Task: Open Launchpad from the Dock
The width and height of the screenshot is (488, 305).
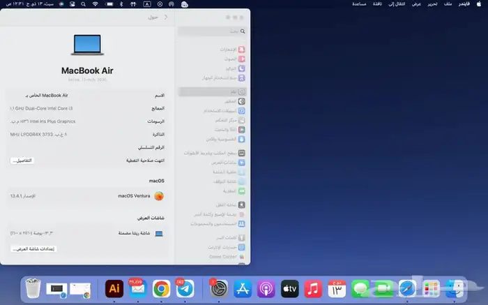Action: [x=431, y=288]
